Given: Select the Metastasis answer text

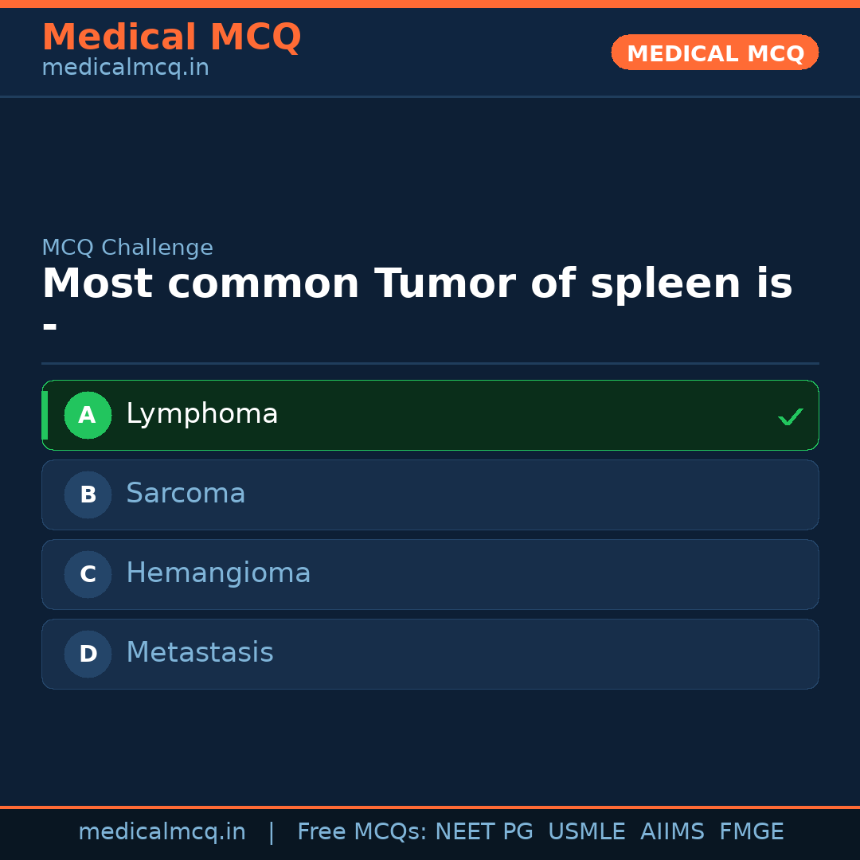Looking at the screenshot, I should pos(200,653).
